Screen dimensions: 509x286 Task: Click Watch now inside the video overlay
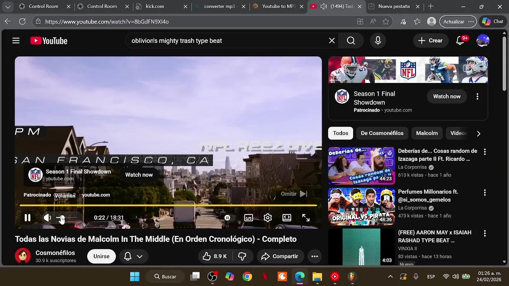(139, 175)
